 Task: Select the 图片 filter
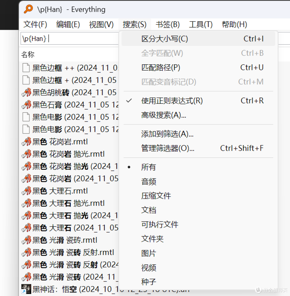pyautogui.click(x=198, y=253)
